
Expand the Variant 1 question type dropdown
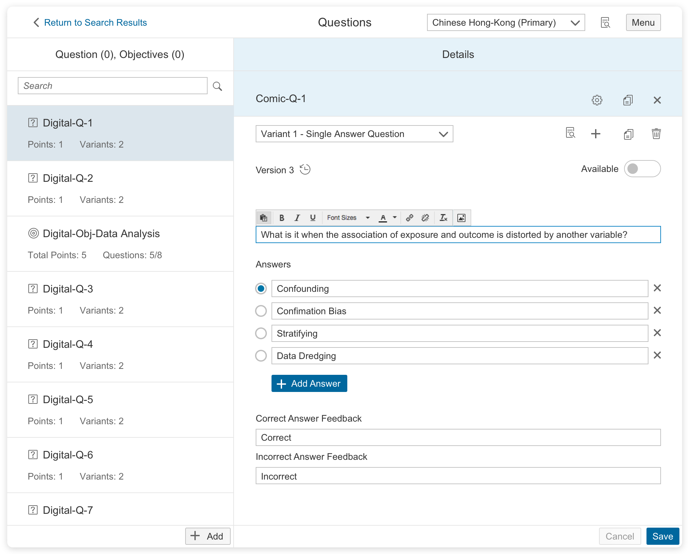(x=354, y=134)
